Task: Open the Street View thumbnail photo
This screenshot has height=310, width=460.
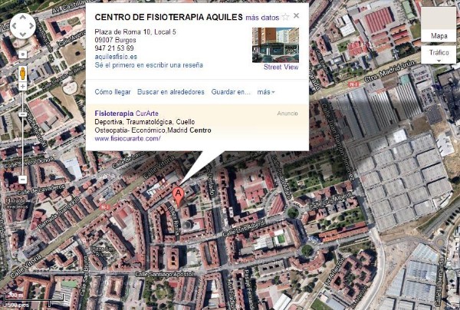Action: tap(275, 45)
